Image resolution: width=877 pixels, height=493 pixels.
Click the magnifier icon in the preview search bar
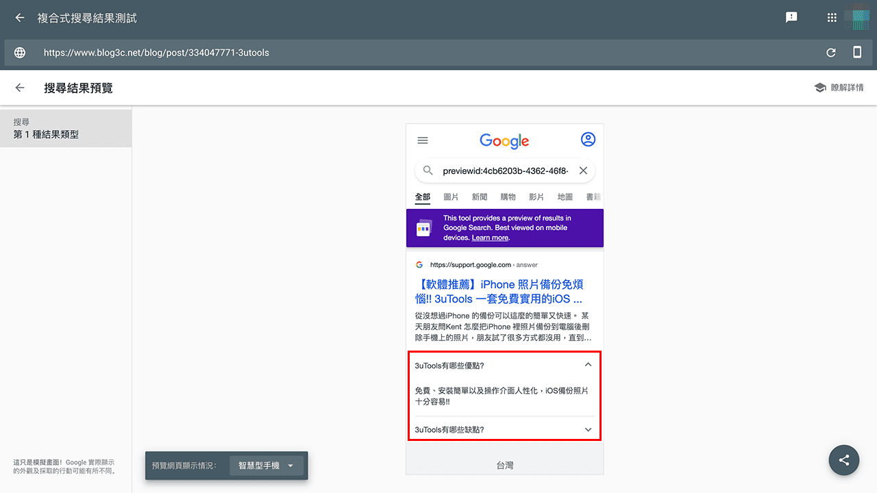pyautogui.click(x=428, y=170)
